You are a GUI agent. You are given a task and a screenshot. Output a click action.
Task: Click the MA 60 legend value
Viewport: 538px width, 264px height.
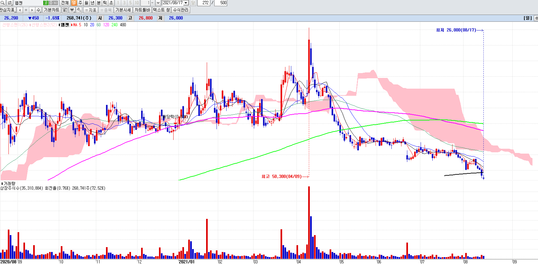click(98, 25)
